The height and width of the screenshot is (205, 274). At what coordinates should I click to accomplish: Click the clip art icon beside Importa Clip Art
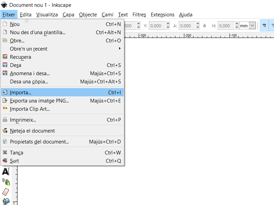tap(5, 108)
